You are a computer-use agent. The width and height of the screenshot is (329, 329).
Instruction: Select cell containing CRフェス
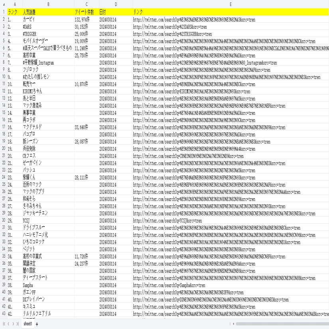pos(48,156)
